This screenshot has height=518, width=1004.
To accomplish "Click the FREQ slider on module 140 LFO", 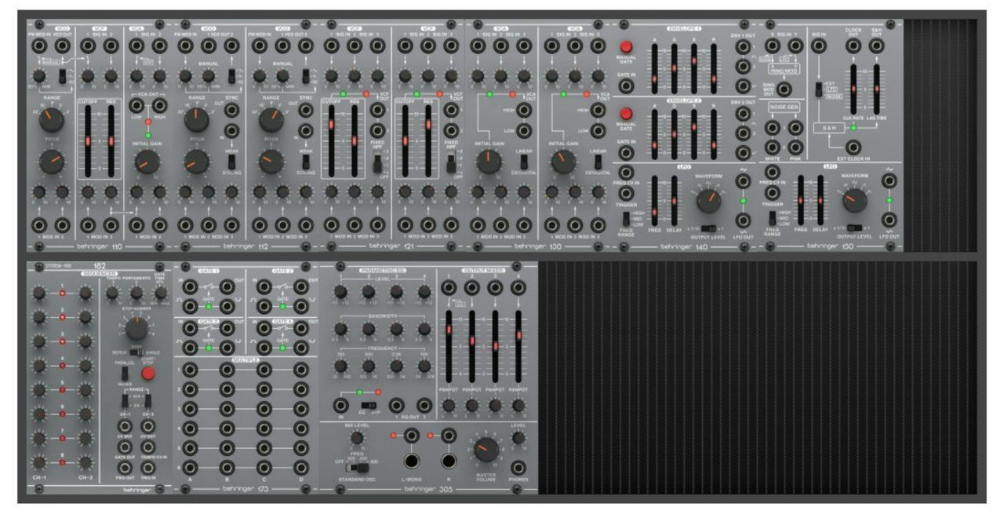I will pos(653,201).
